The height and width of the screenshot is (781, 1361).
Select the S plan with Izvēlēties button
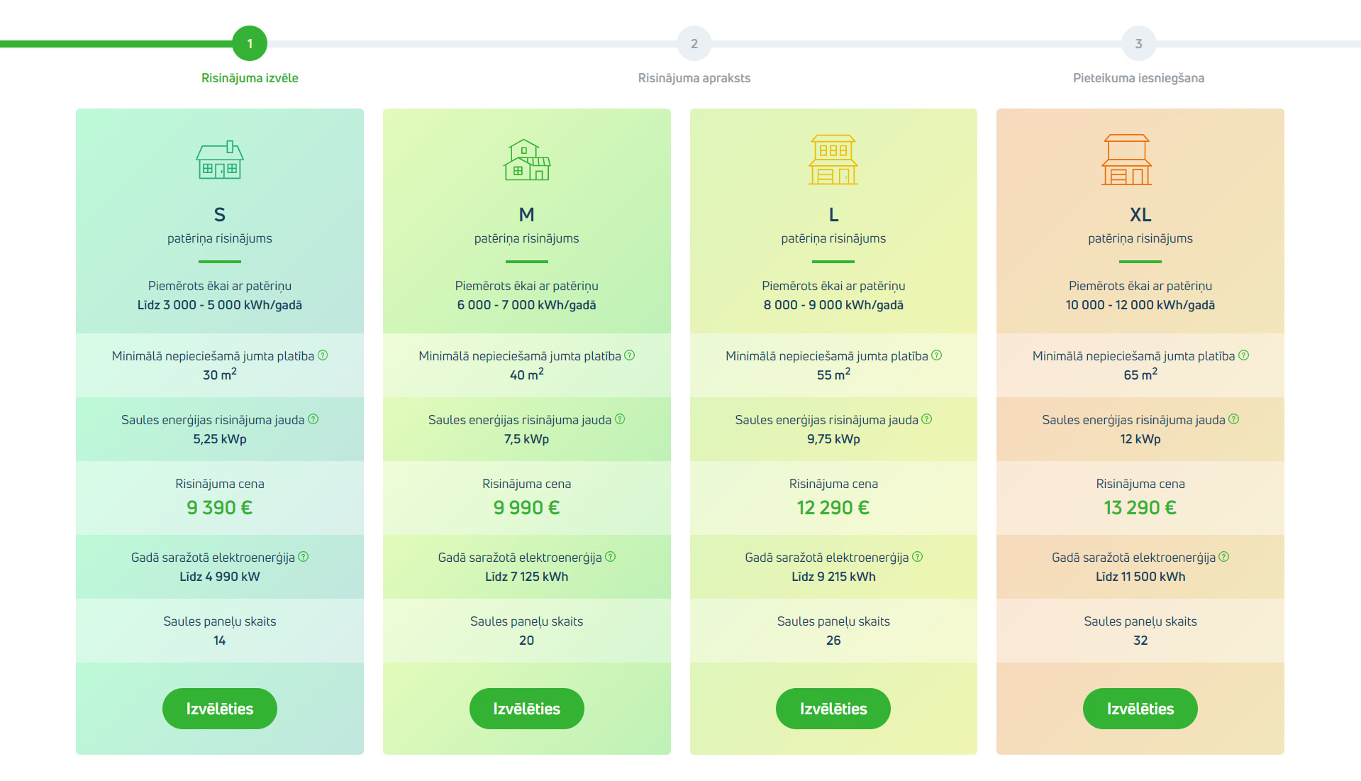(x=220, y=709)
